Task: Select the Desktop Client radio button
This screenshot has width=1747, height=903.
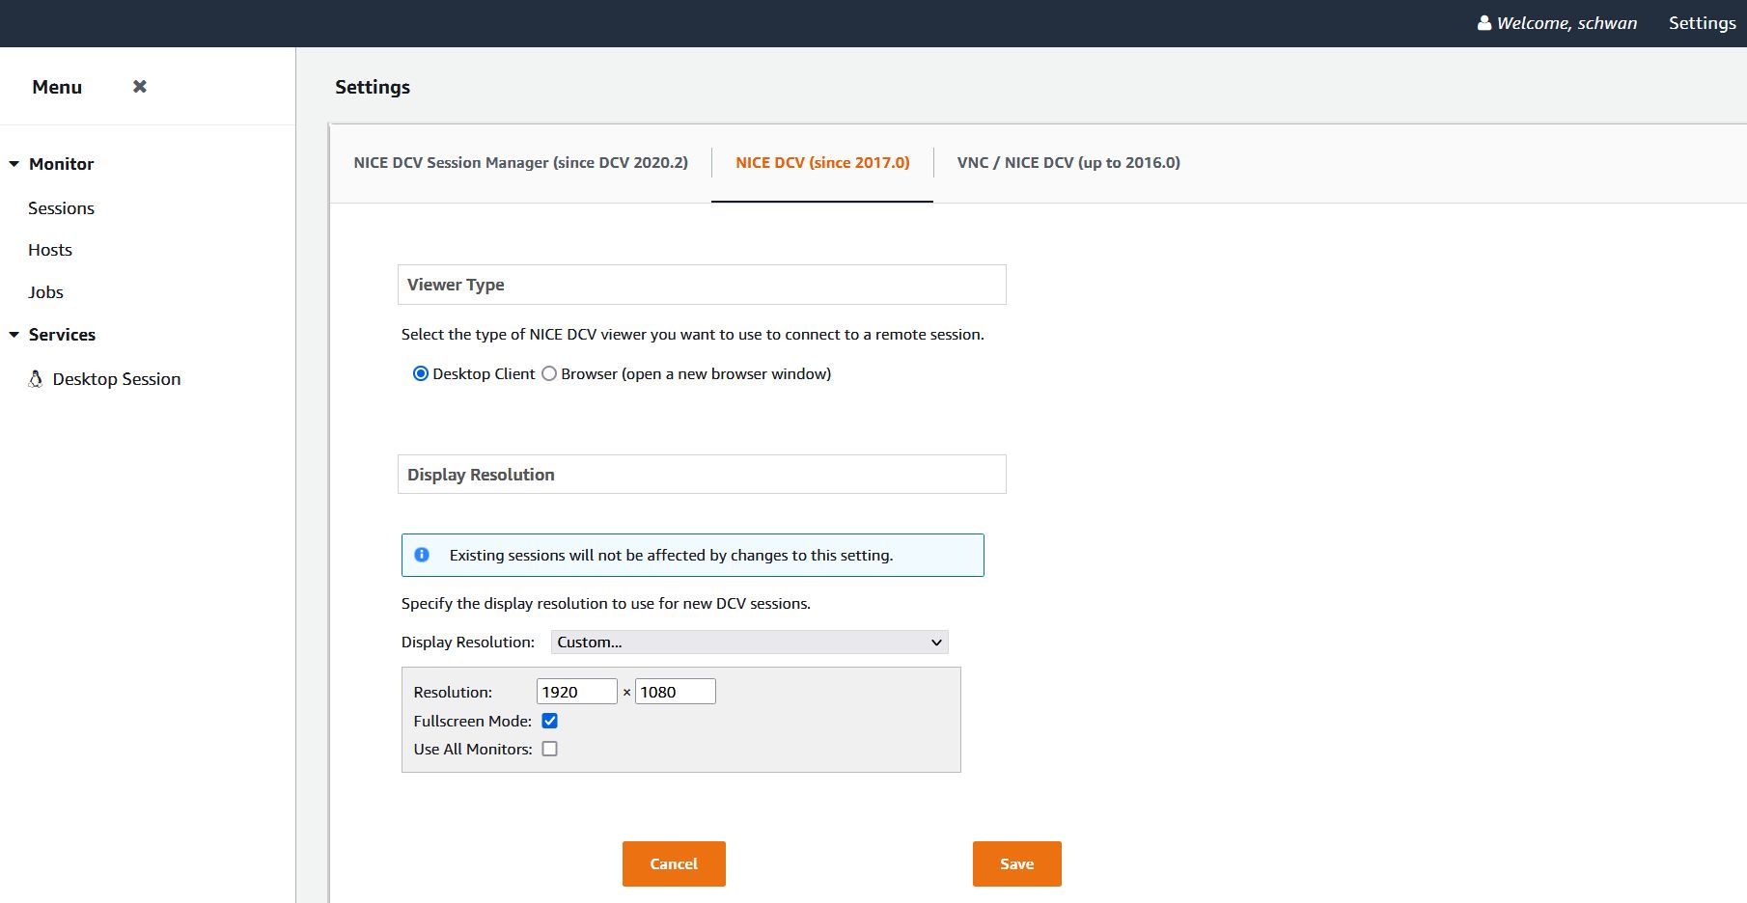Action: click(x=421, y=374)
